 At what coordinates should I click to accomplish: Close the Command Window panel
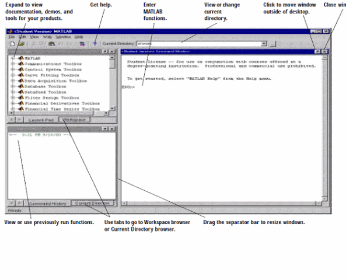pos(324,51)
